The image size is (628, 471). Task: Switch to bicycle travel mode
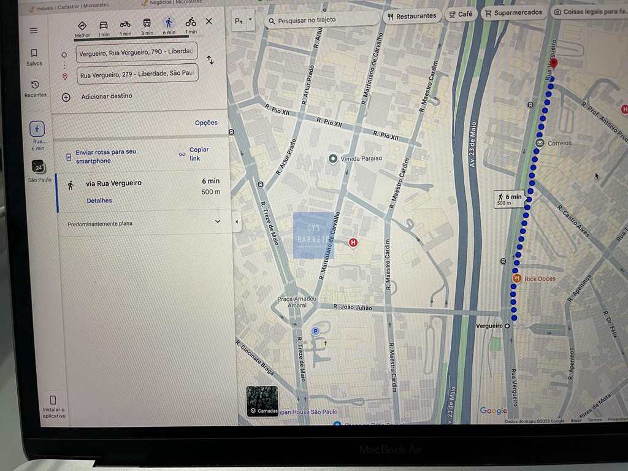coord(191,26)
